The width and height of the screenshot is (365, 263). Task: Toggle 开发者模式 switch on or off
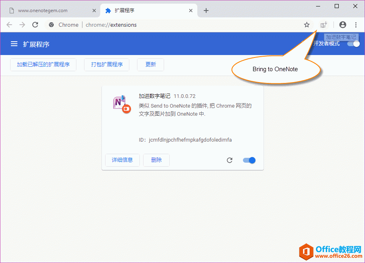pyautogui.click(x=353, y=43)
